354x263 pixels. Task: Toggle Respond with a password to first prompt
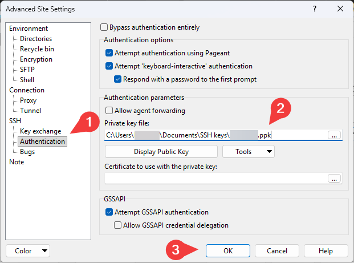click(x=118, y=79)
